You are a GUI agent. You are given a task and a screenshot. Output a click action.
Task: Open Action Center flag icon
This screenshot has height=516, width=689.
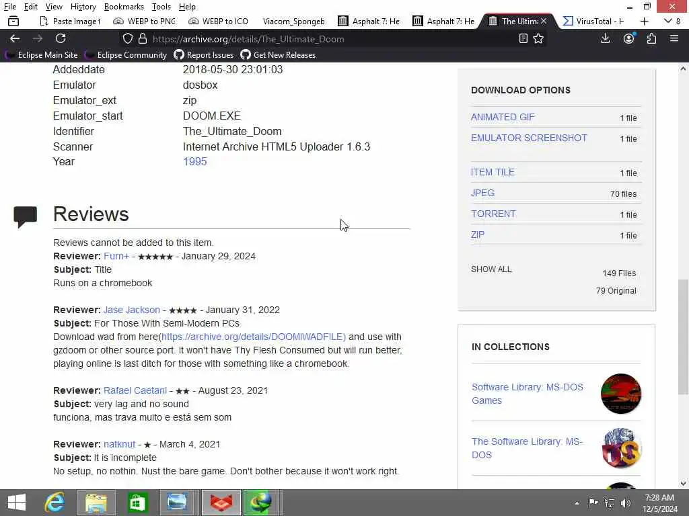(x=593, y=503)
